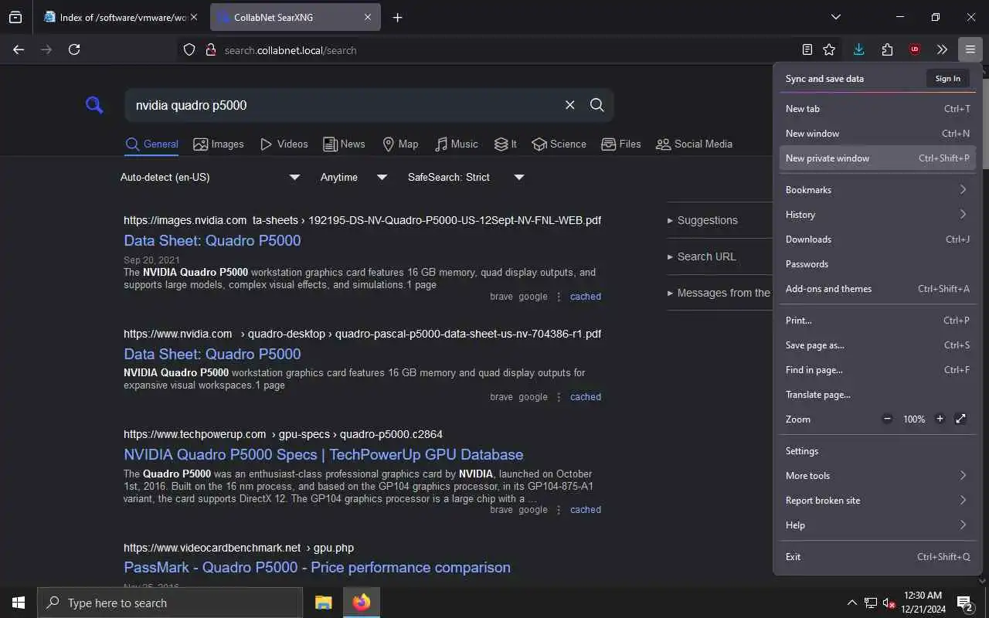Switch to the News category tab

click(344, 144)
